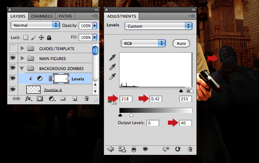The height and width of the screenshot is (163, 259).
Task: Collapse the Layers panel double arrows
Action: (x=96, y=10)
